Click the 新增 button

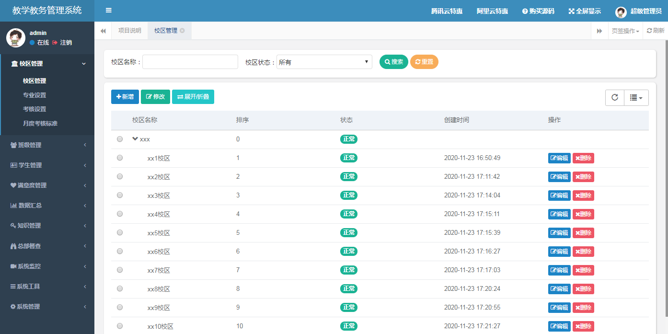[x=125, y=96]
